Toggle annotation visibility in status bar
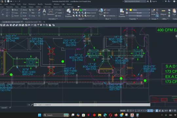This screenshot has width=177, height=118. coord(157,111)
